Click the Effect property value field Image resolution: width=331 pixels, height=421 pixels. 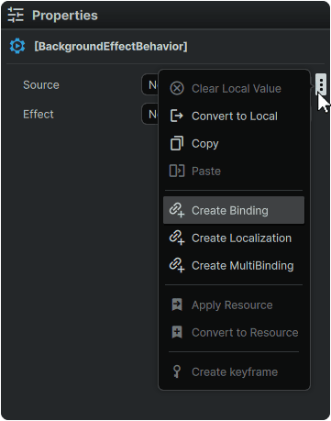coord(150,114)
